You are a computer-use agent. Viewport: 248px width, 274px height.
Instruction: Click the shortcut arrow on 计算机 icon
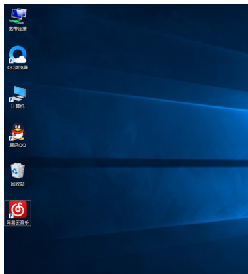[11, 100]
